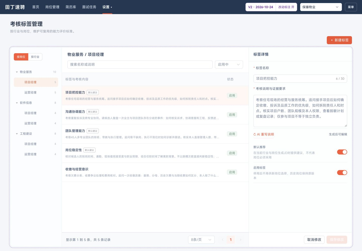Select 运营经理 under 物业服务
This screenshot has height=251, width=362.
[36, 93]
